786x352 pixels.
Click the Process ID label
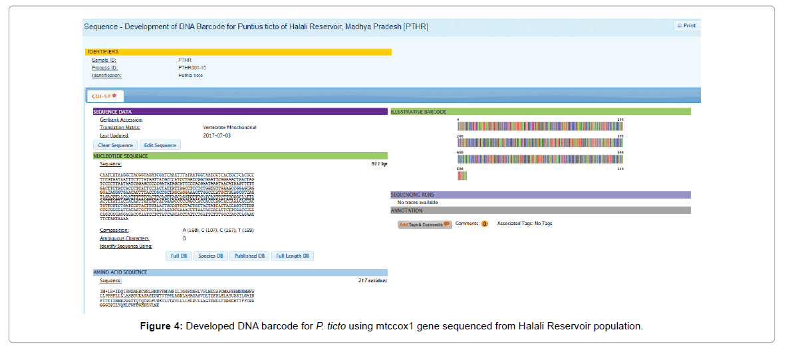coord(104,68)
